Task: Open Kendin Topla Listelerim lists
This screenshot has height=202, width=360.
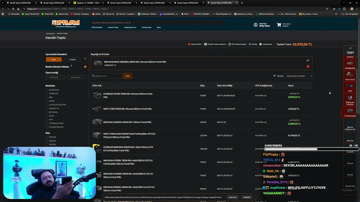Action: (x=215, y=44)
